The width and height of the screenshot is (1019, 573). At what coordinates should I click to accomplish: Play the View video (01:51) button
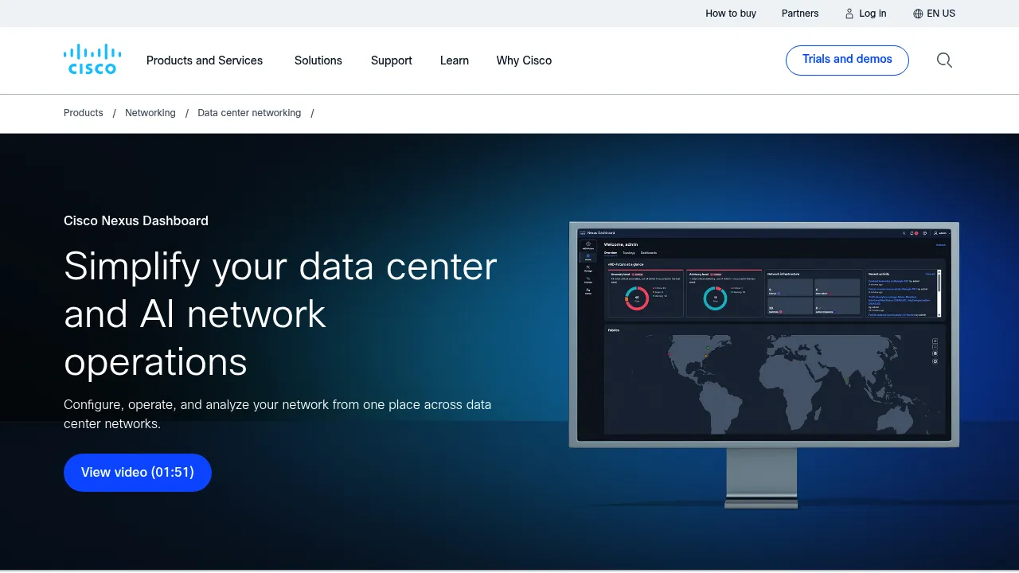pos(138,473)
